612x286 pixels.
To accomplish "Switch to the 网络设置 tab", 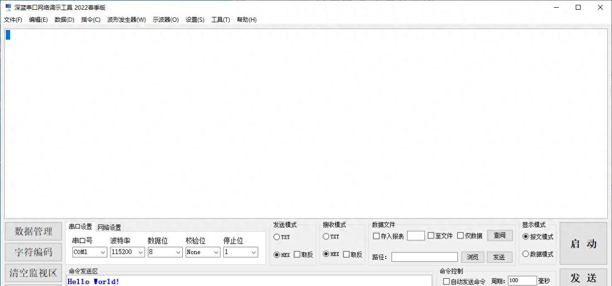I will pyautogui.click(x=110, y=227).
